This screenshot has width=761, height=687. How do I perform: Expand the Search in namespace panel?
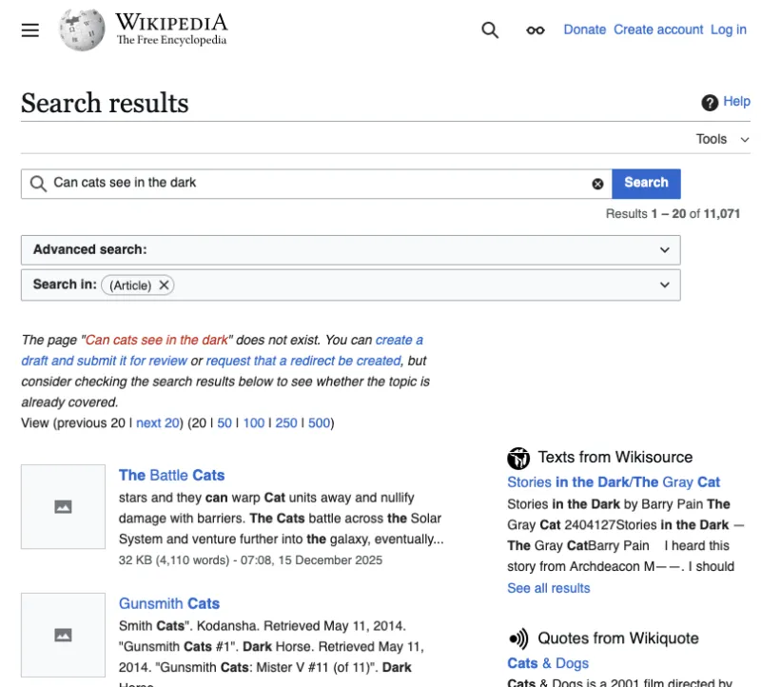coord(350,285)
